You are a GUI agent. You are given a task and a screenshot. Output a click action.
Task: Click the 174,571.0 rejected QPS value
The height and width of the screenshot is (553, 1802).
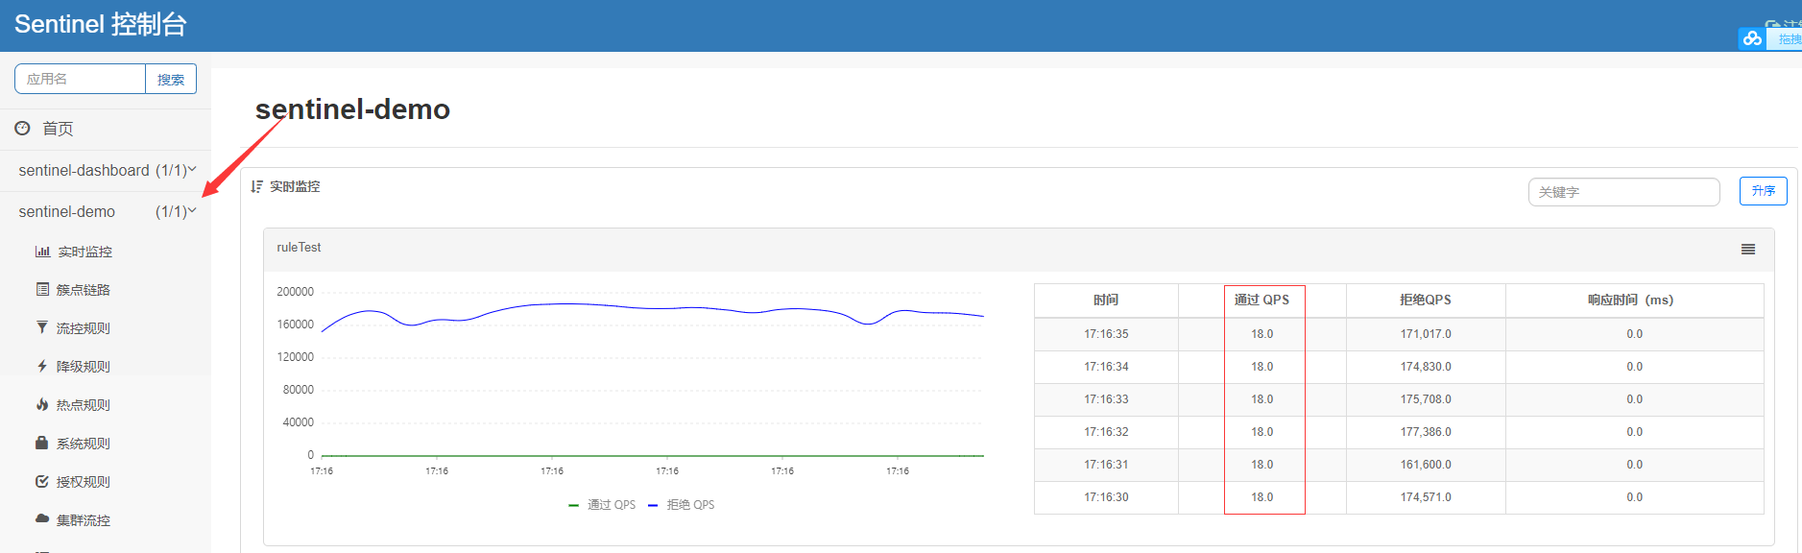(x=1426, y=497)
